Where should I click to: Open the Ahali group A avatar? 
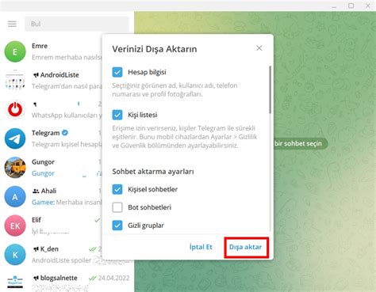click(x=15, y=196)
